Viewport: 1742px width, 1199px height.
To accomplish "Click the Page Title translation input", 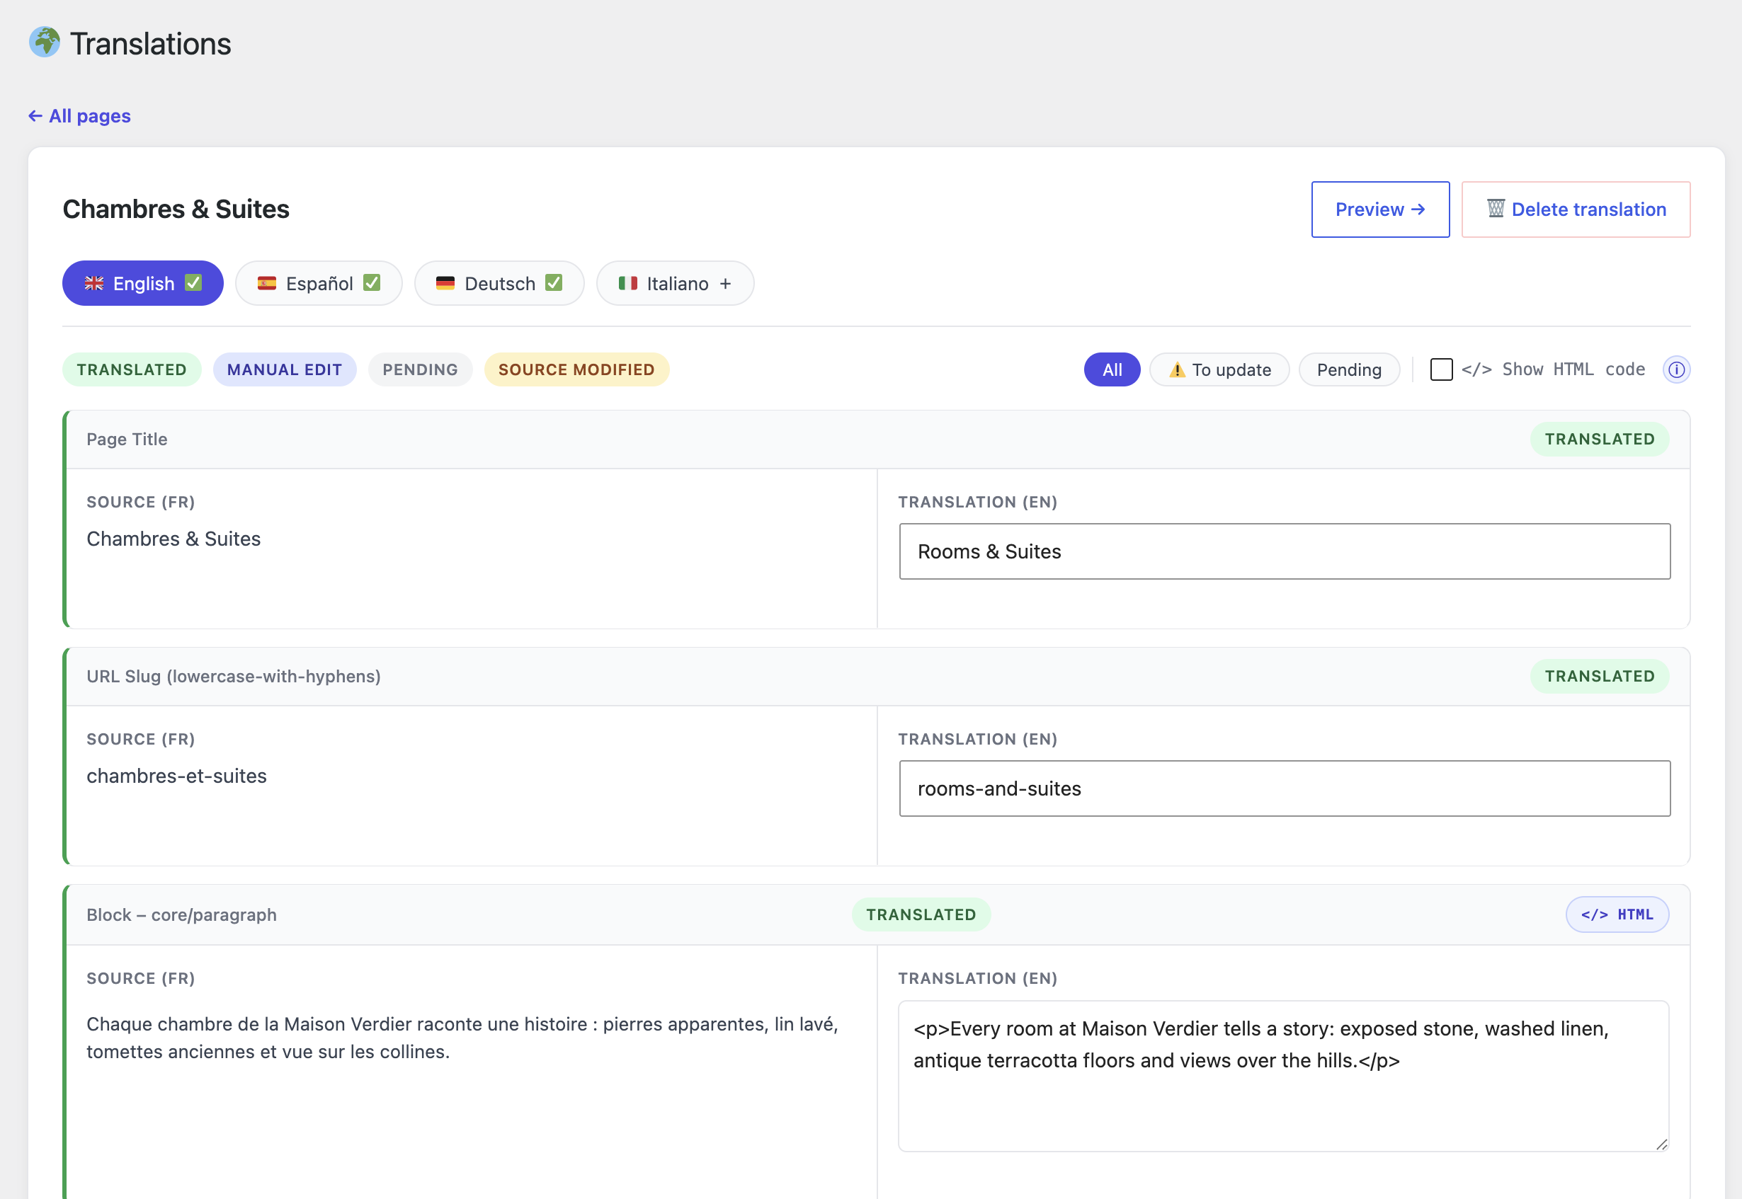I will (x=1285, y=551).
